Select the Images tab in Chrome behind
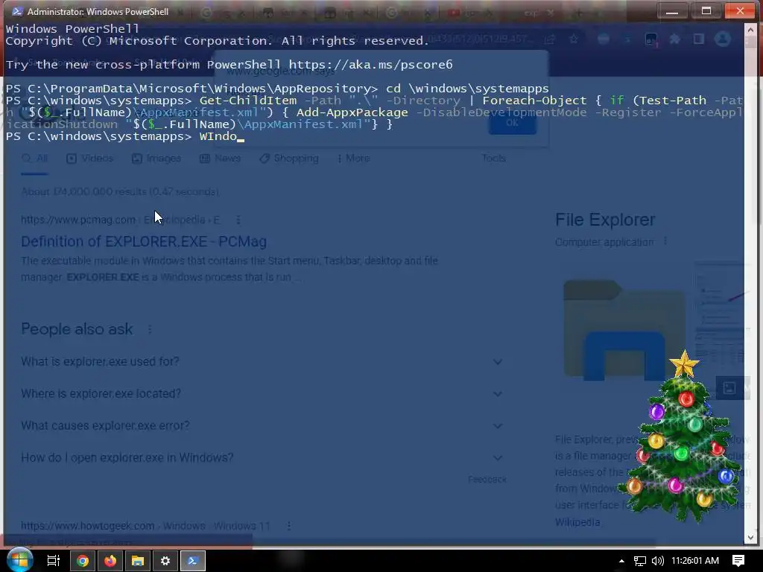The height and width of the screenshot is (572, 763). [156, 158]
